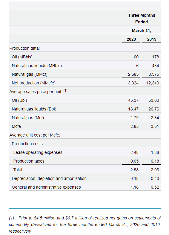169x235 pixels.
Task: Click 'Natural gas (Mcf)' row label
Action: (x=28, y=118)
